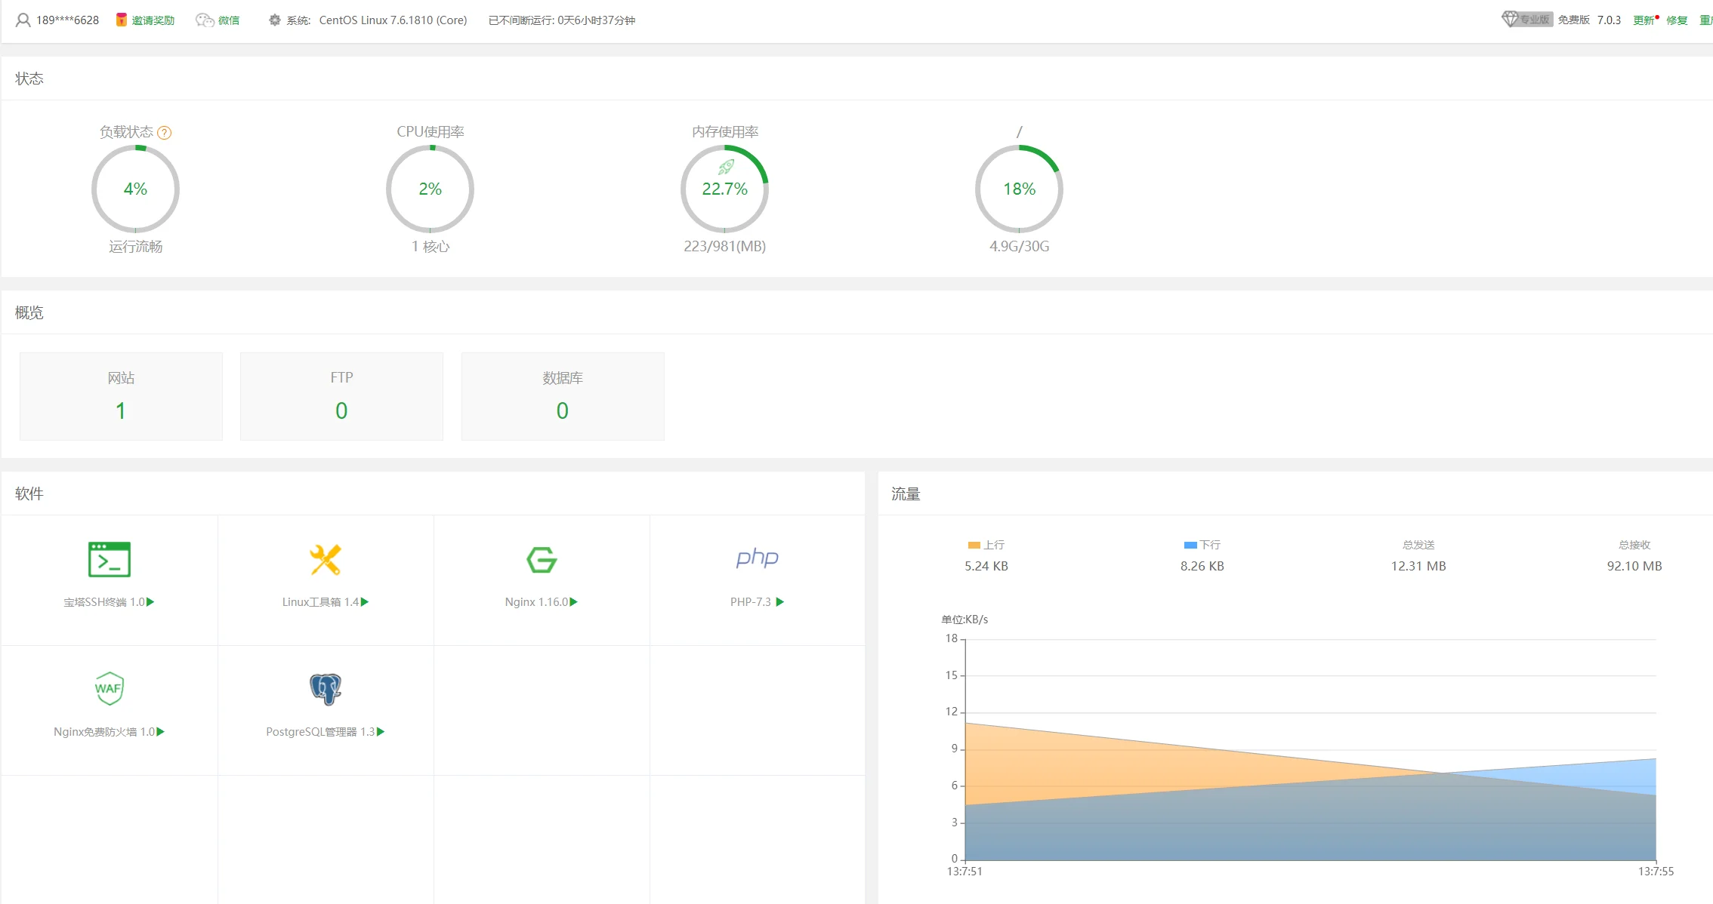Screen dimensions: 1713x904
Task: Expand the Nginx 1.16.0 arrow
Action: (574, 602)
